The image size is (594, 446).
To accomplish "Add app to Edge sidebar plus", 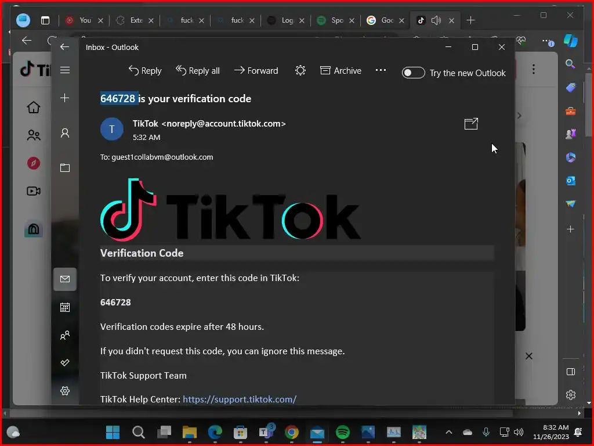I will tap(571, 229).
